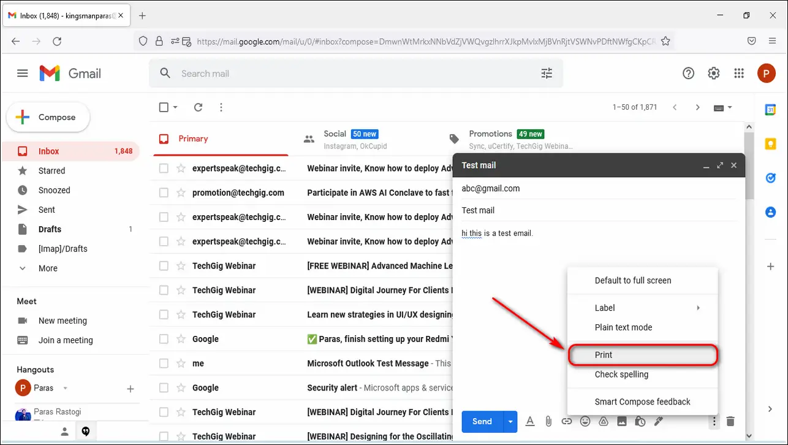
Task: Open Google Keep in the side panel
Action: [770, 144]
